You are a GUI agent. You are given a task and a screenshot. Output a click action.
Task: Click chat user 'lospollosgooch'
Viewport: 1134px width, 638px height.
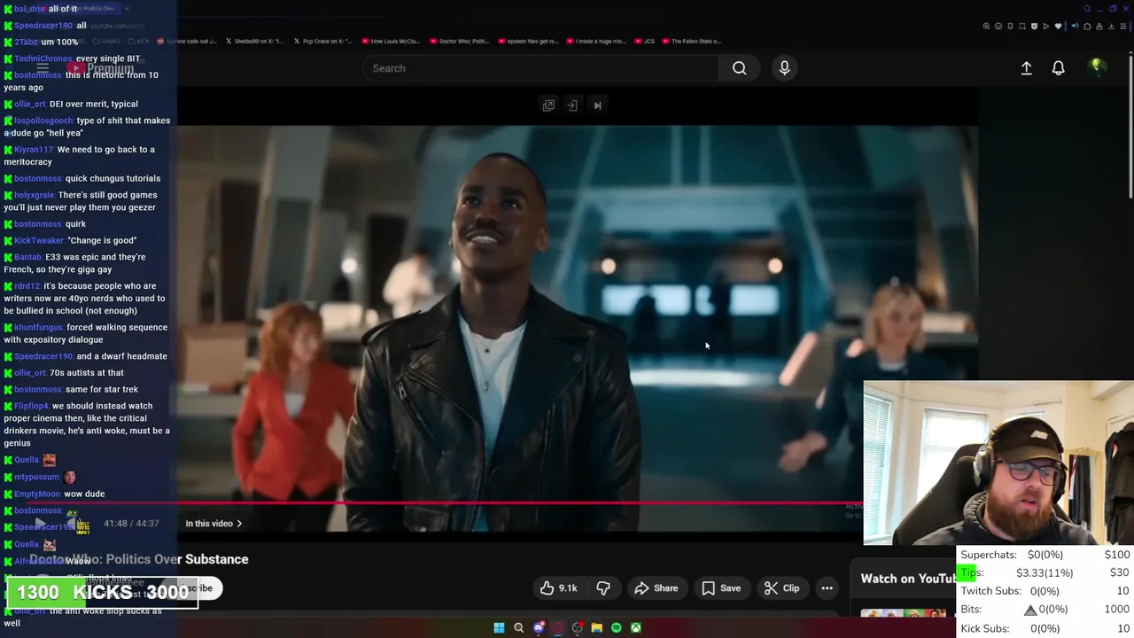(x=43, y=121)
